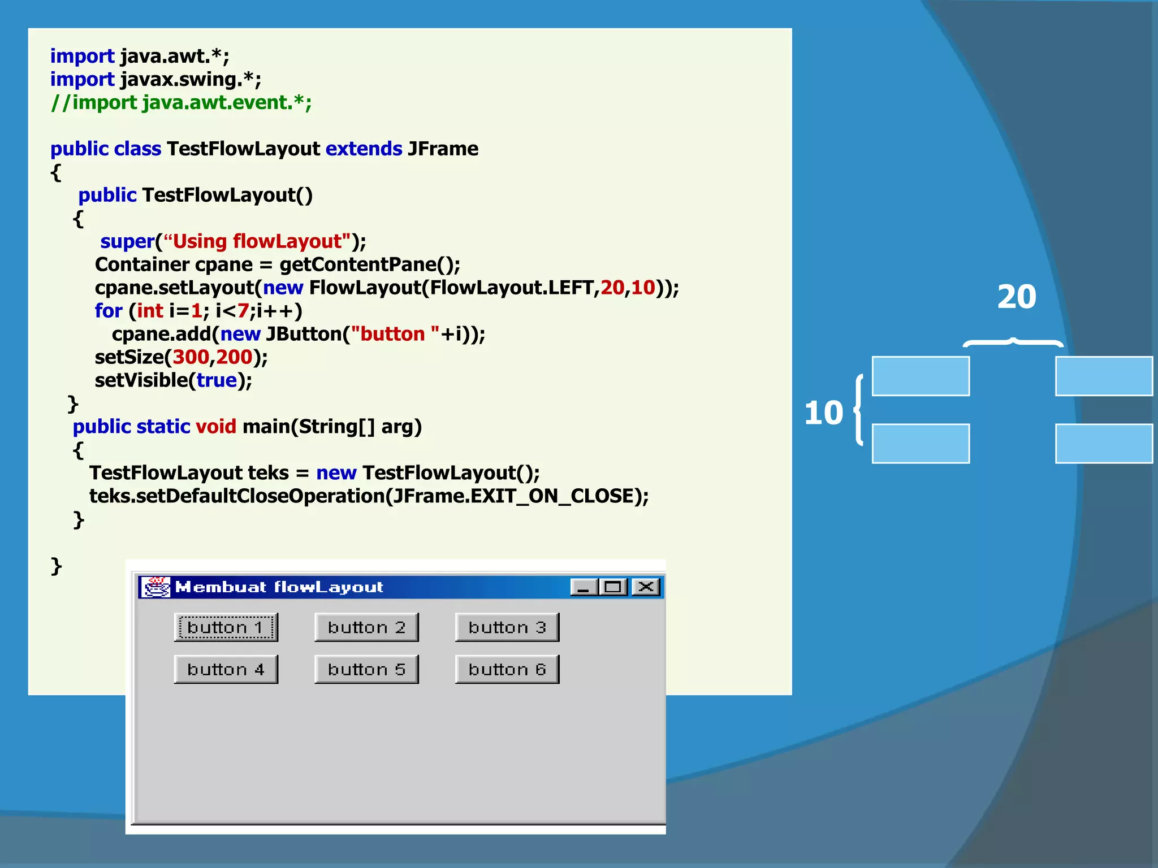Click the "public static void main(String[] arg)" line

click(247, 427)
